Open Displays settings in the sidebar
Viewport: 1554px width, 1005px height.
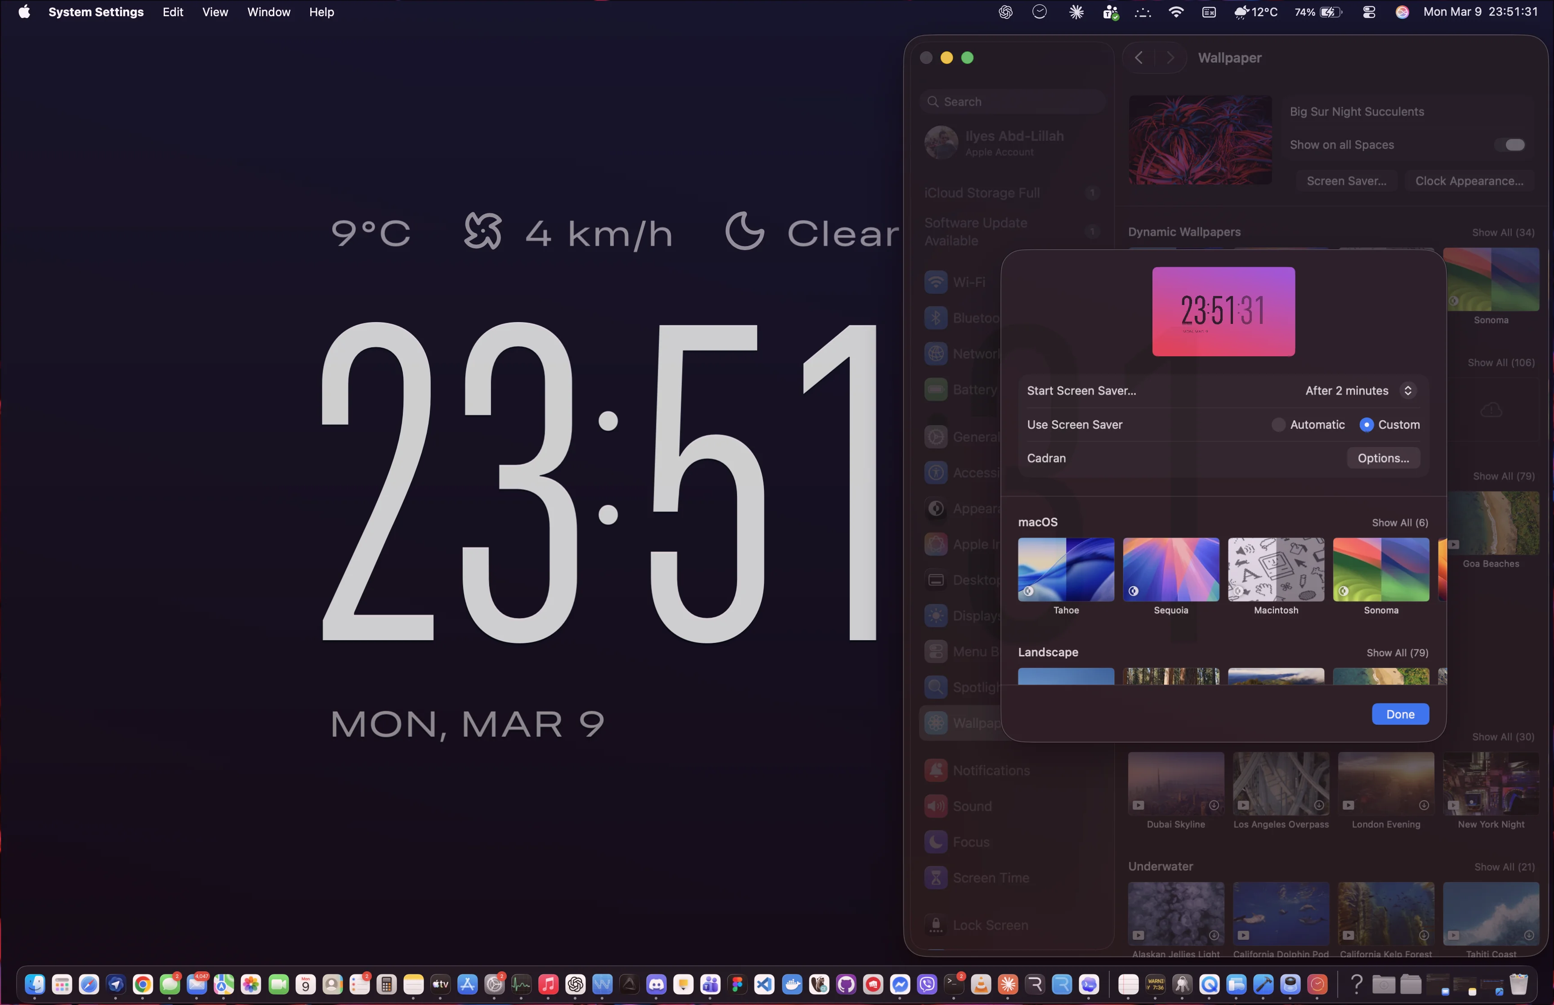coord(977,615)
